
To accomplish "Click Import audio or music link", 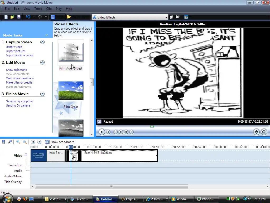I will [20, 55].
